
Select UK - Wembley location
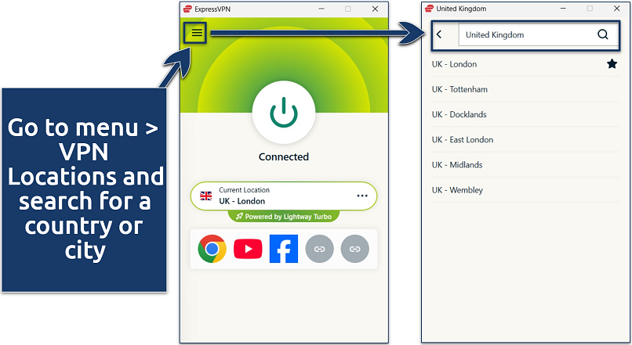(525, 190)
